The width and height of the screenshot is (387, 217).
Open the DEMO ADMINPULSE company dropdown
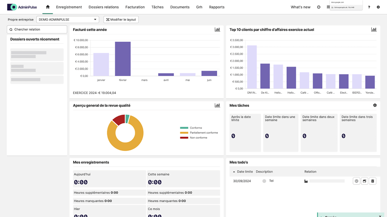[67, 19]
